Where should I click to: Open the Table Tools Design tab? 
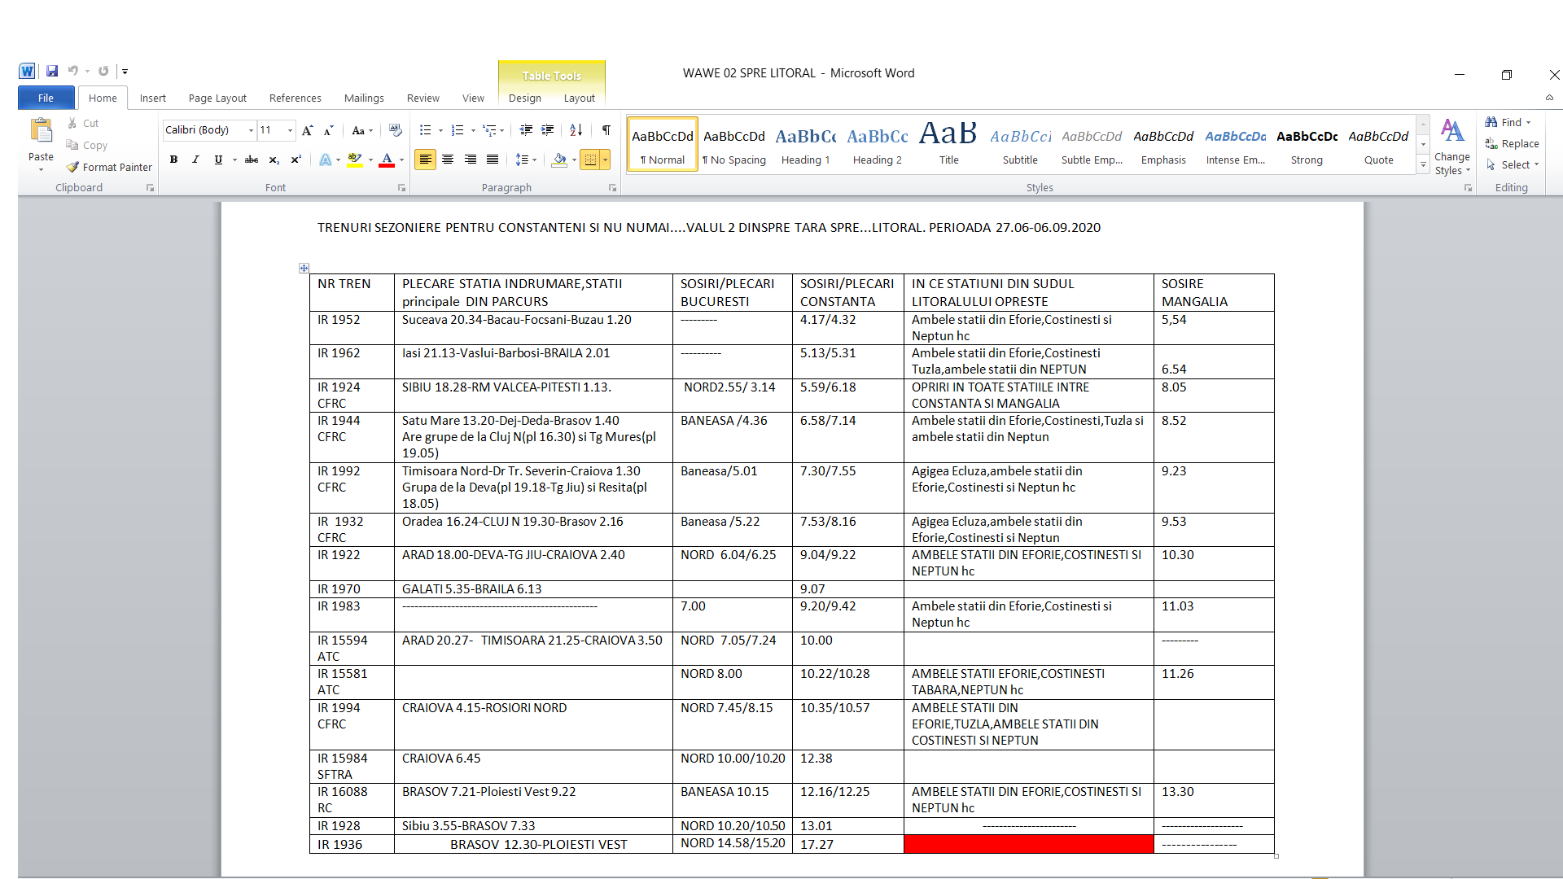coord(525,98)
